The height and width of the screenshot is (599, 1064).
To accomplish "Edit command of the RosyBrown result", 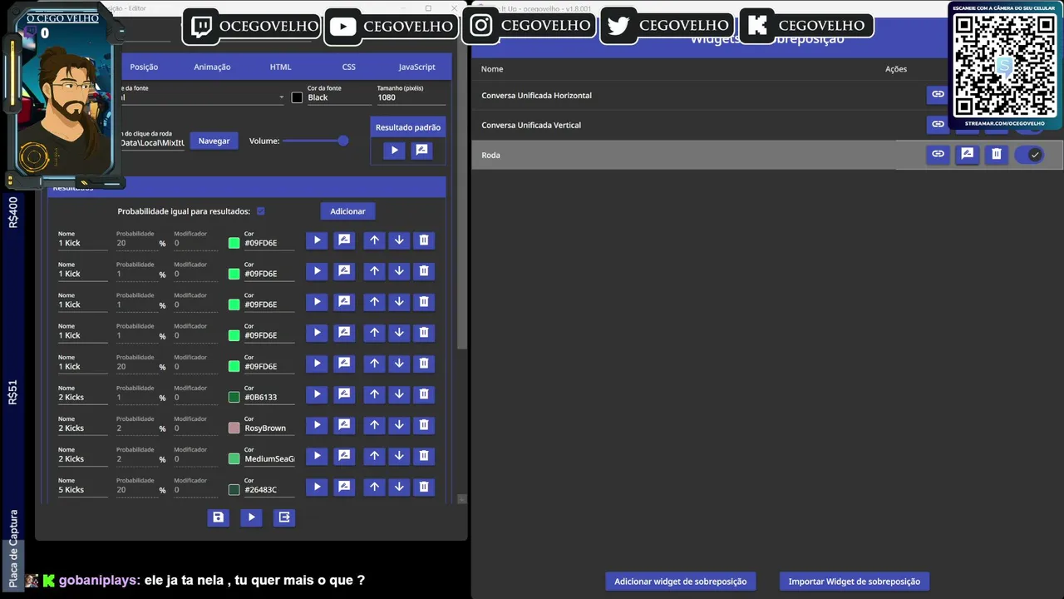I will point(344,425).
